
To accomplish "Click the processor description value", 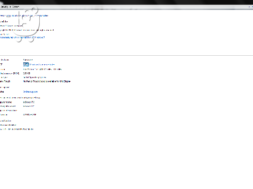I will coord(43,69).
